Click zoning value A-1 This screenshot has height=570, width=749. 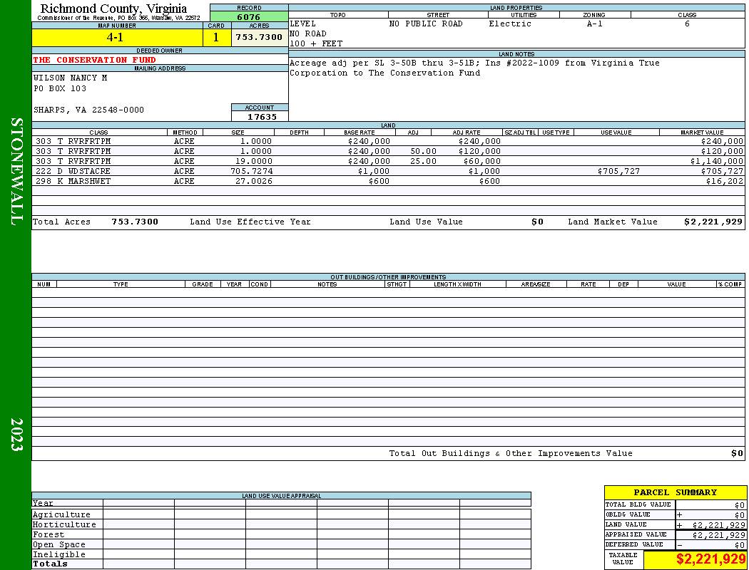click(x=595, y=24)
